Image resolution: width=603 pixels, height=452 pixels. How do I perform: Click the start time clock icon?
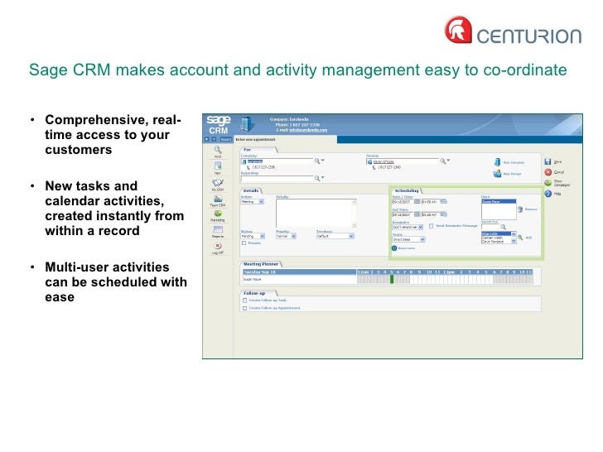(444, 201)
